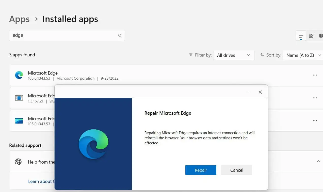The image size is (323, 192).
Task: Open options menu for Microsoft Edge Update
Action: [315, 98]
